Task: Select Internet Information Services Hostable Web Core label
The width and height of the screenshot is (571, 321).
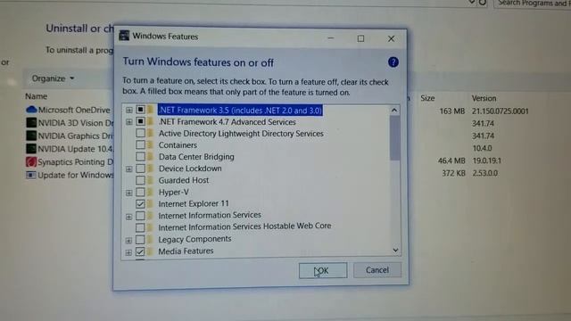Action: pyautogui.click(x=244, y=226)
